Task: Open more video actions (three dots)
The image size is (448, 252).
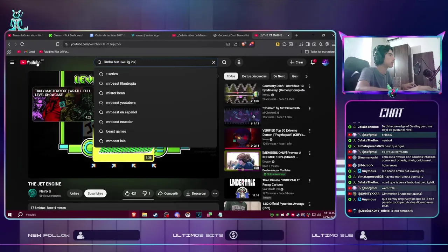Action: [x=215, y=194]
